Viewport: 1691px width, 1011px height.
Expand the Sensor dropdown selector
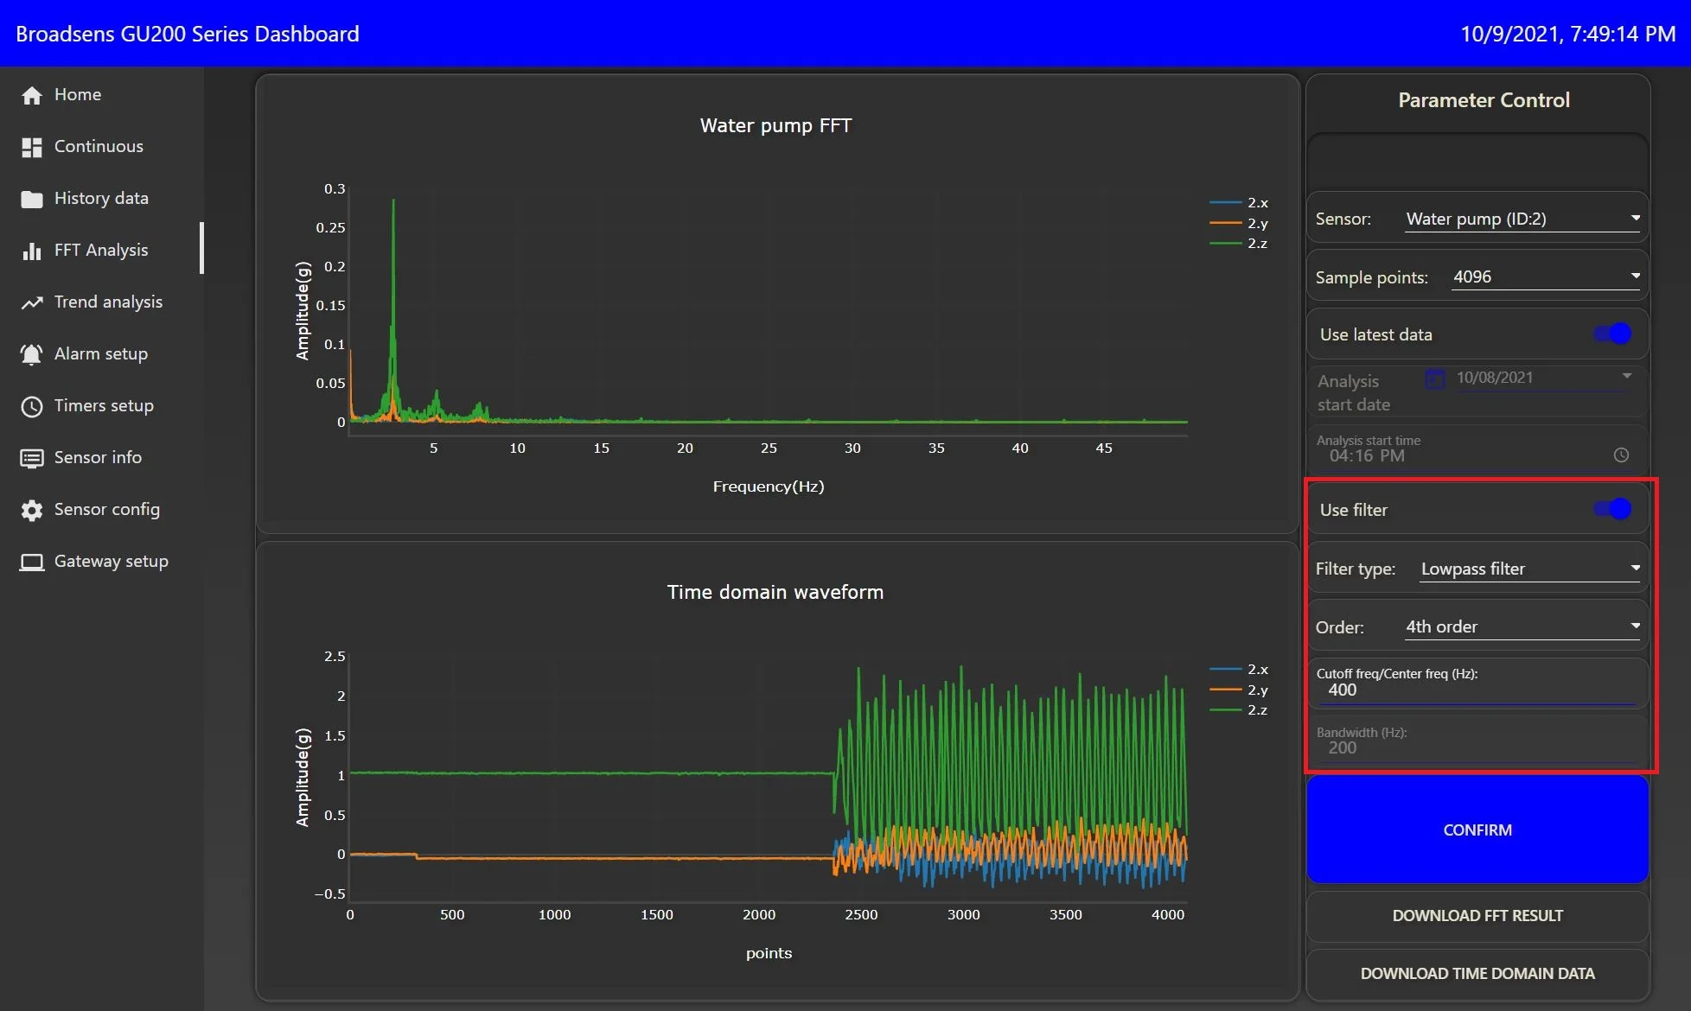pyautogui.click(x=1633, y=218)
